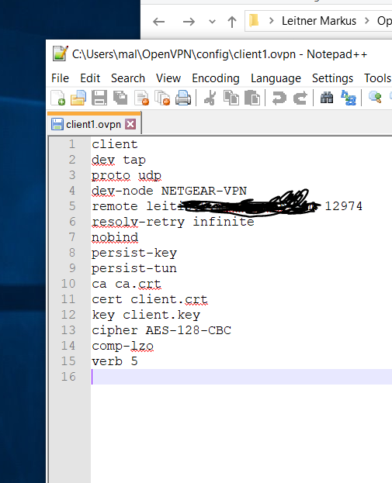The image size is (392, 483).
Task: Go back in Explorer window
Action: point(159,22)
